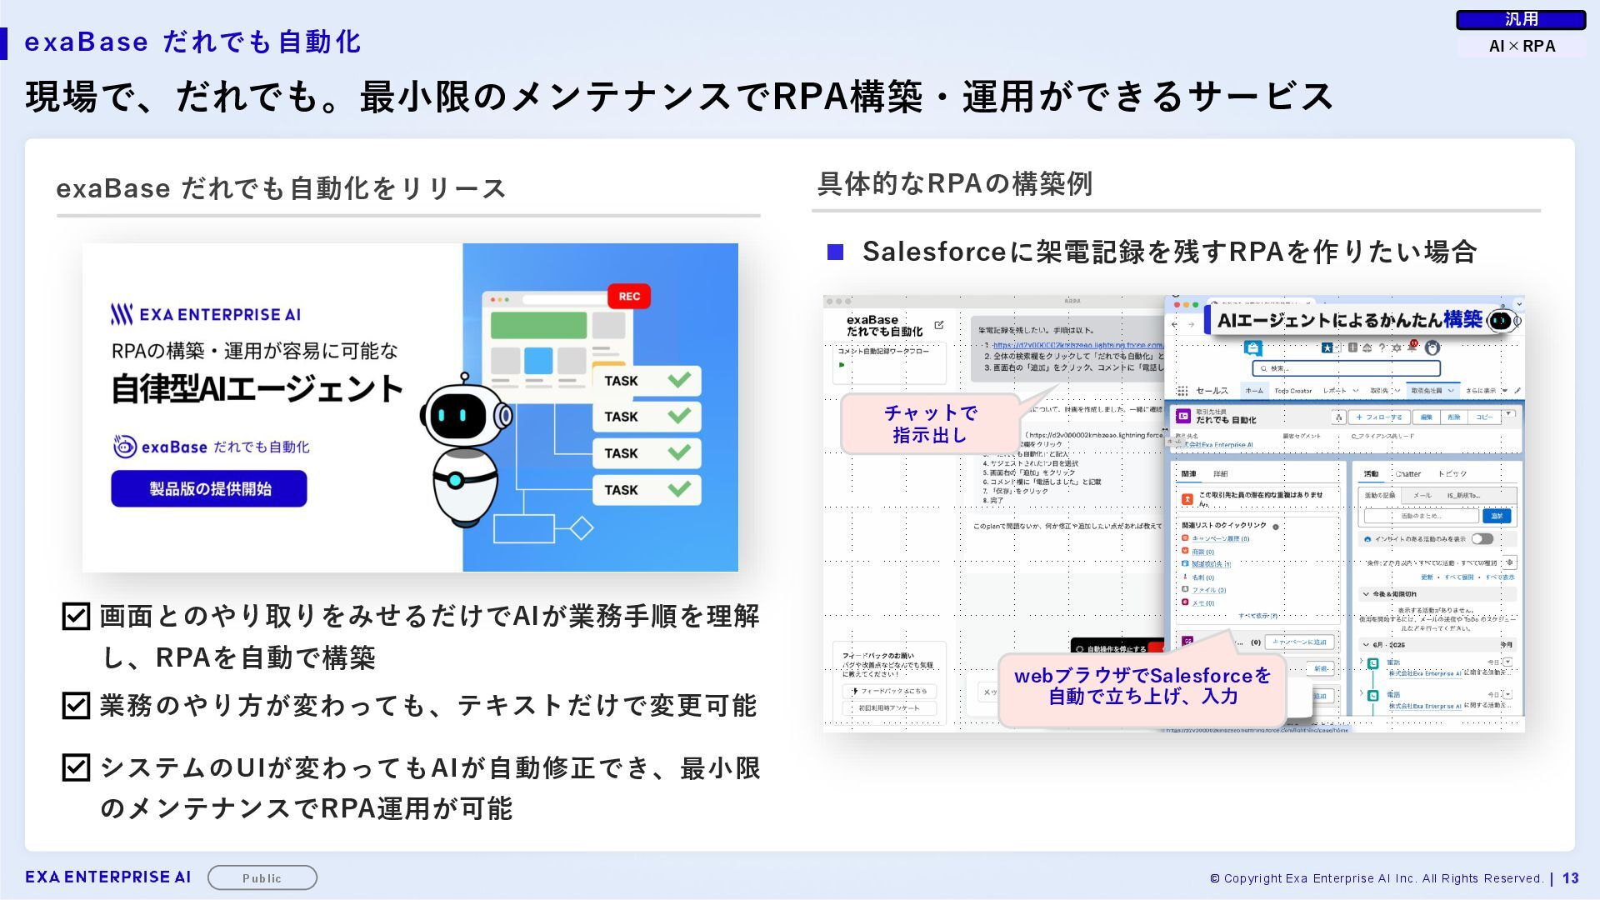Click the green play icon in workflow card
The height and width of the screenshot is (900, 1600).
click(x=842, y=365)
